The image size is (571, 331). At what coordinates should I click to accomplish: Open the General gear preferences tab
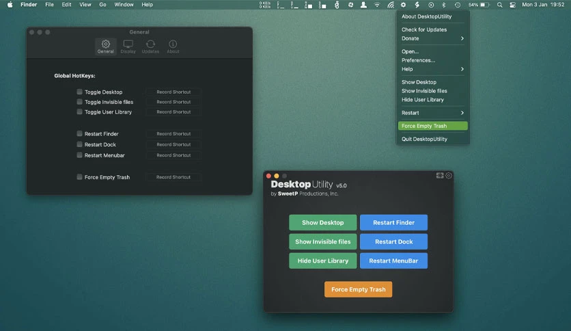(x=106, y=47)
